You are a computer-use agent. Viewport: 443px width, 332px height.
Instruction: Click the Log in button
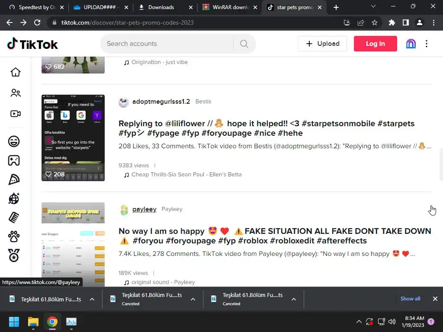[375, 44]
